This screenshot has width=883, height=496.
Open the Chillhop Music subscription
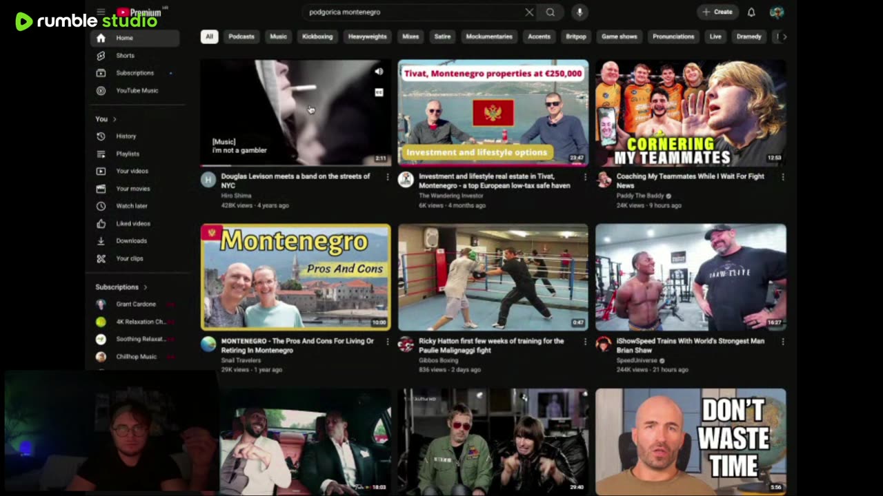coord(135,357)
